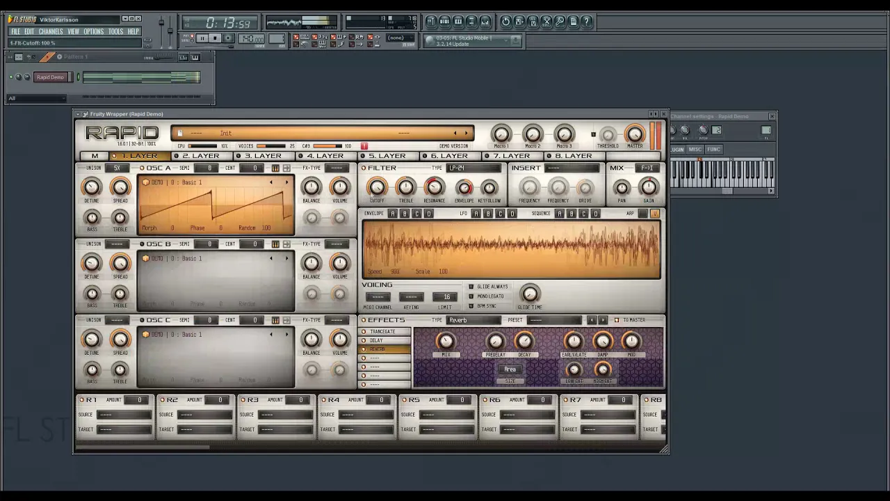Check the BPM SYNC option
Screen dimensions: 890x501
click(x=471, y=306)
